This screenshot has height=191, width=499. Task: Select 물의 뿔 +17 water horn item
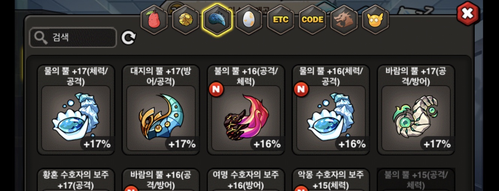(76, 110)
